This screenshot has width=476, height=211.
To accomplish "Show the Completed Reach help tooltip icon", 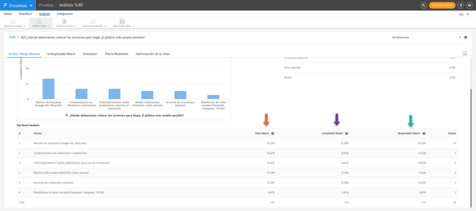I will click(x=346, y=134).
